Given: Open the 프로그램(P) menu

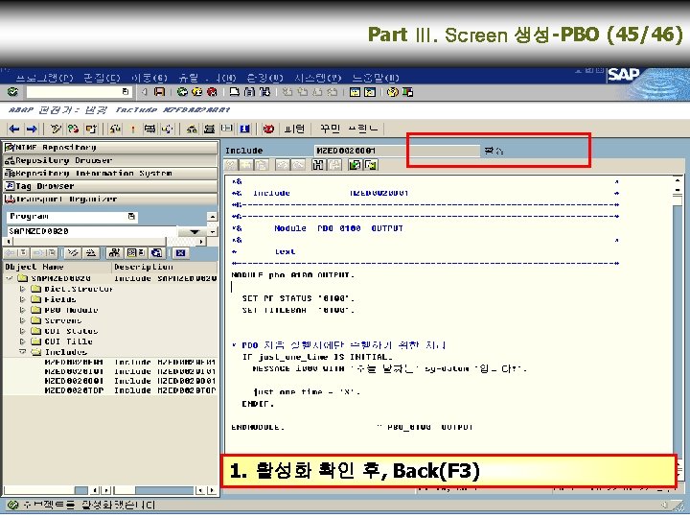Looking at the screenshot, I should tap(44, 78).
